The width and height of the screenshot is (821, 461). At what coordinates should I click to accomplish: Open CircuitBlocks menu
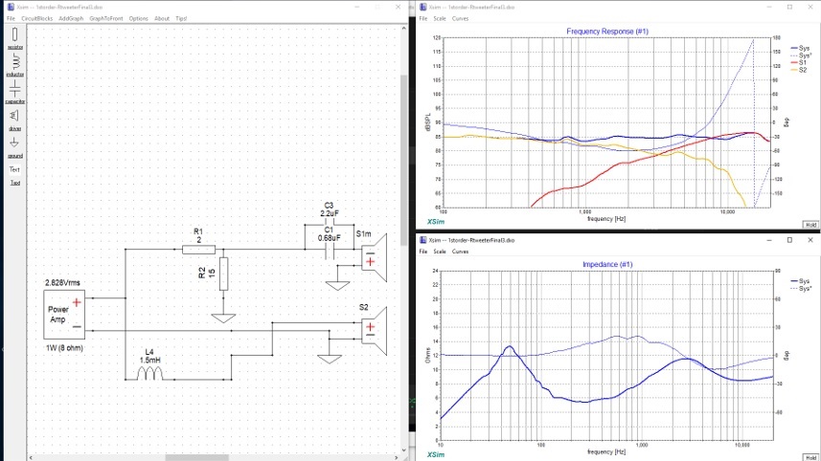[37, 18]
